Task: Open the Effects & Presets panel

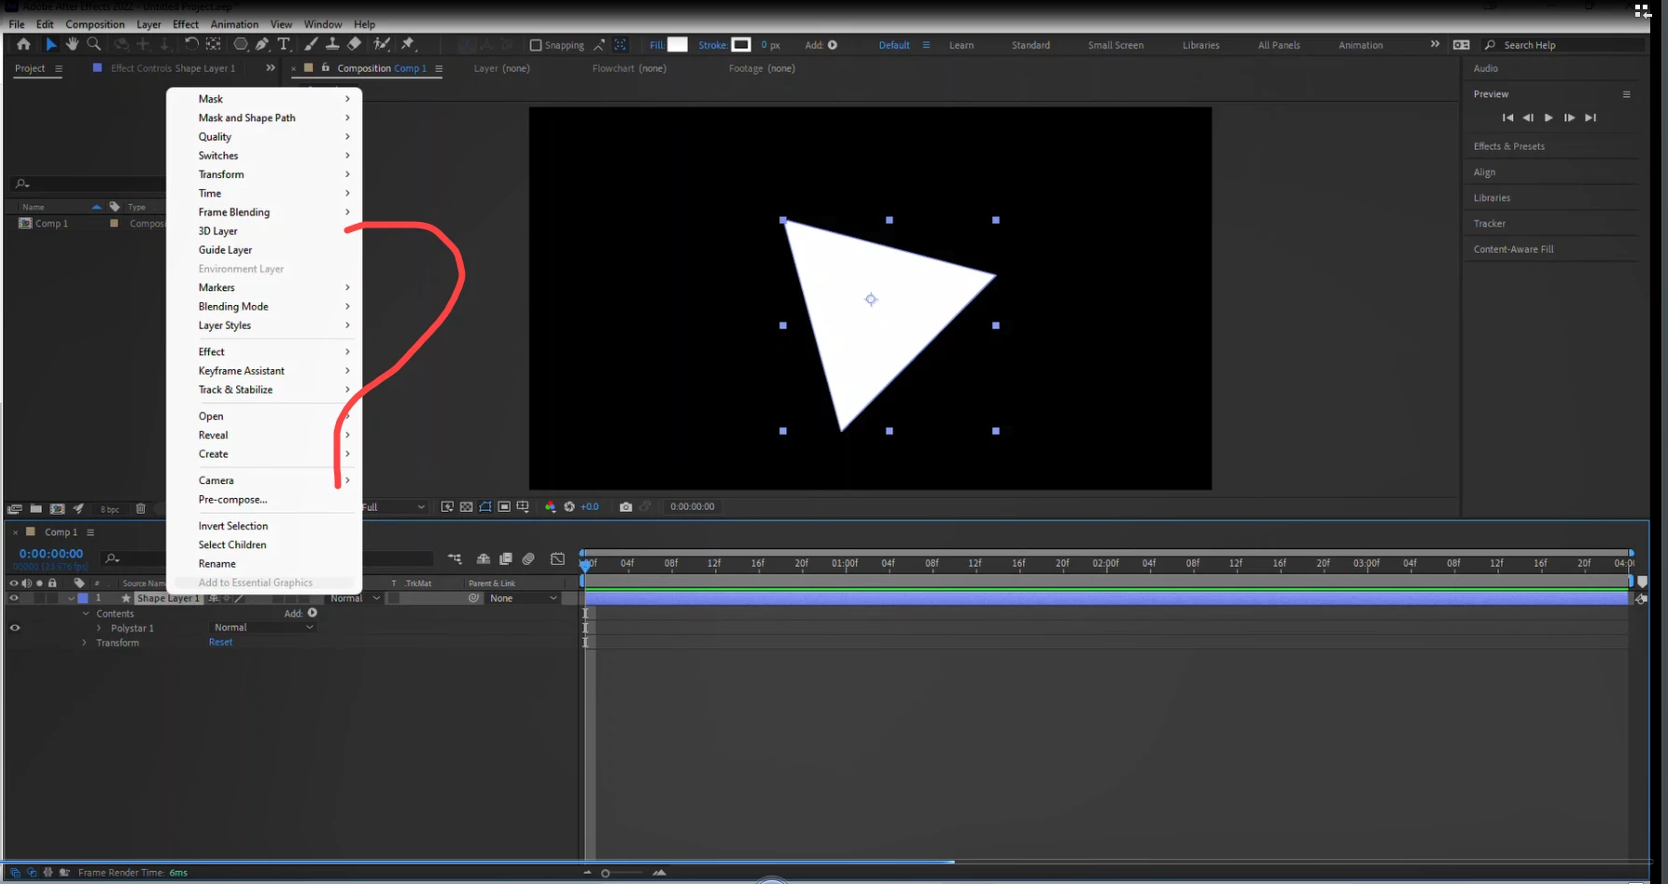Action: point(1509,146)
